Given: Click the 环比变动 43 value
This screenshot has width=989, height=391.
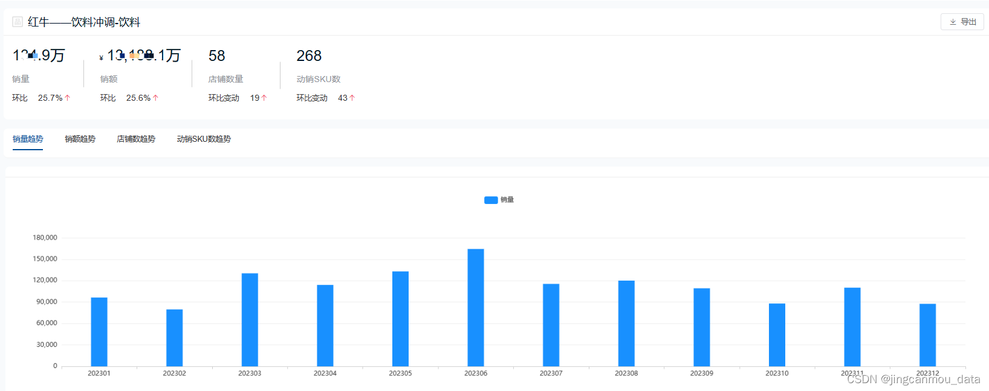Looking at the screenshot, I should click(343, 98).
